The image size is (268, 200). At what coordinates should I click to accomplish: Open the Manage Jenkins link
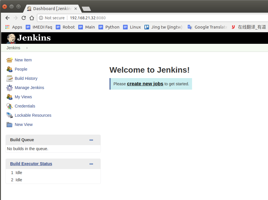29,88
